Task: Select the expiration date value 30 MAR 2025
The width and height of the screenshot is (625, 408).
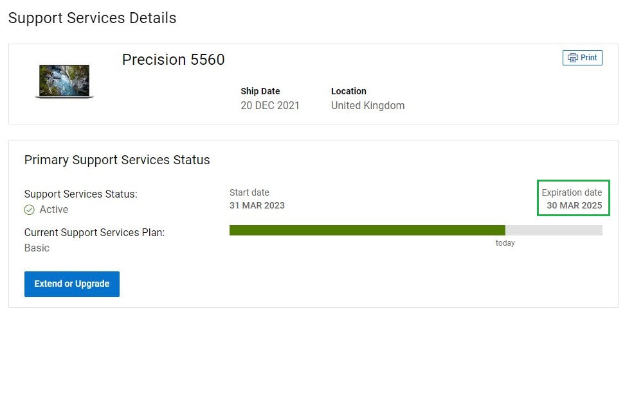Action: [x=574, y=206]
